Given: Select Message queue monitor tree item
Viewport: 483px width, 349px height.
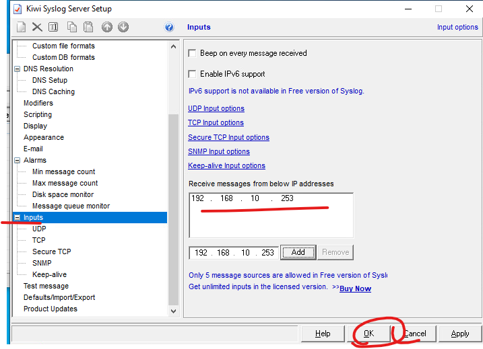Looking at the screenshot, I should tap(71, 206).
